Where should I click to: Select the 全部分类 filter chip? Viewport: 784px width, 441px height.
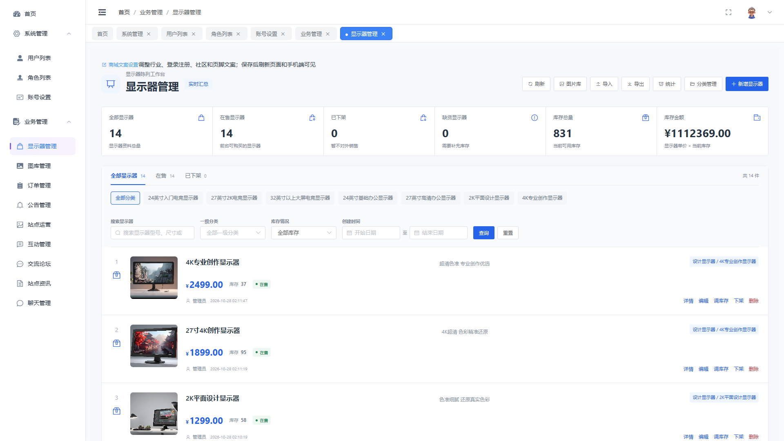tap(125, 198)
